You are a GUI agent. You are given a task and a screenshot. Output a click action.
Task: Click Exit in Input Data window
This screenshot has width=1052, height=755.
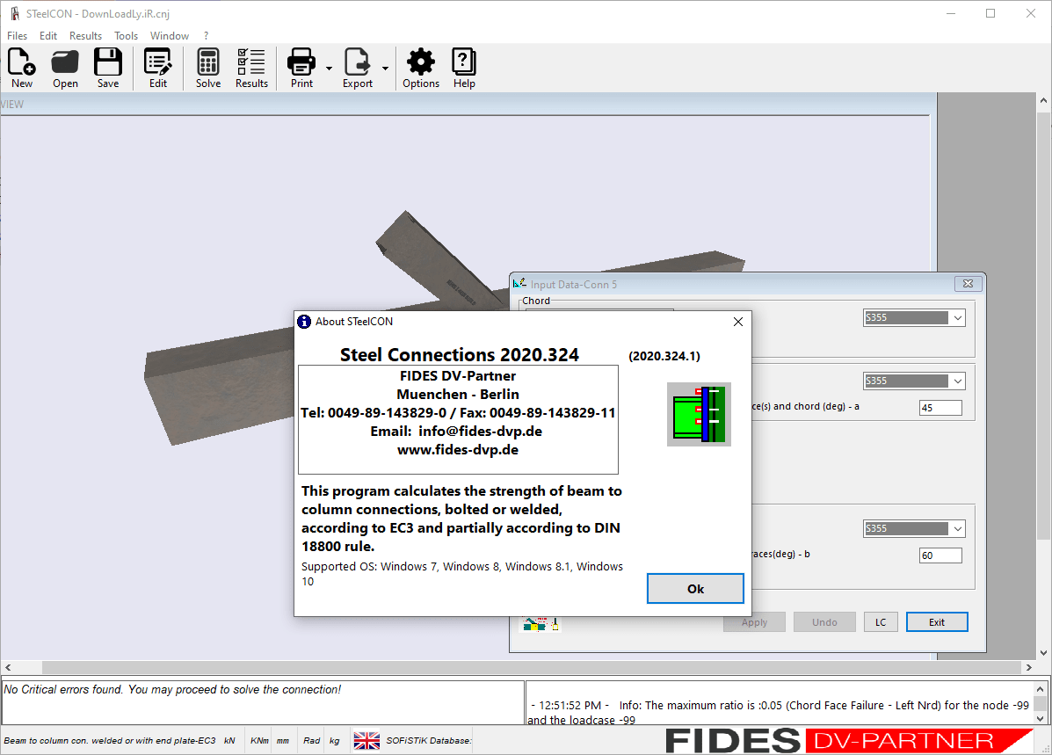937,622
